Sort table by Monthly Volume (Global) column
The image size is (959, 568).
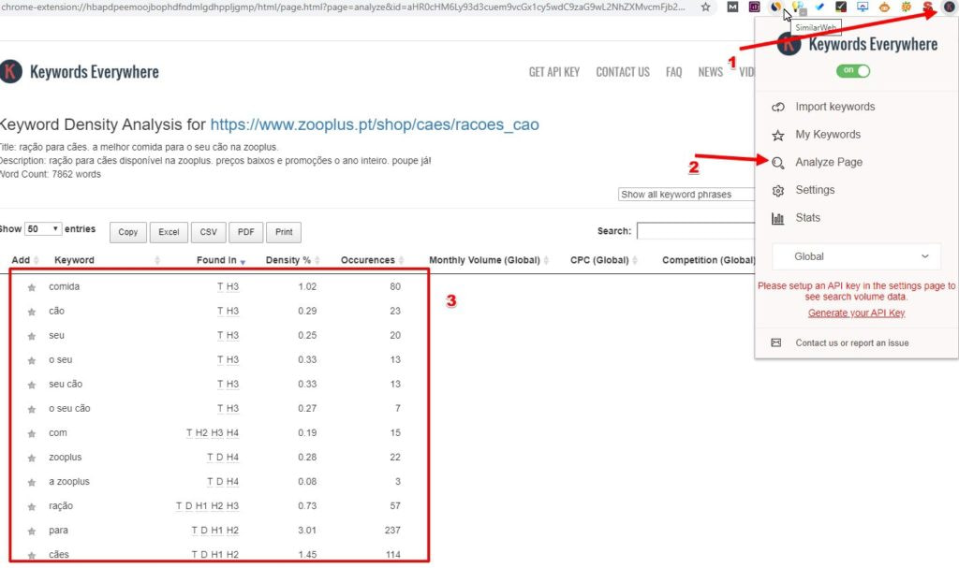484,260
